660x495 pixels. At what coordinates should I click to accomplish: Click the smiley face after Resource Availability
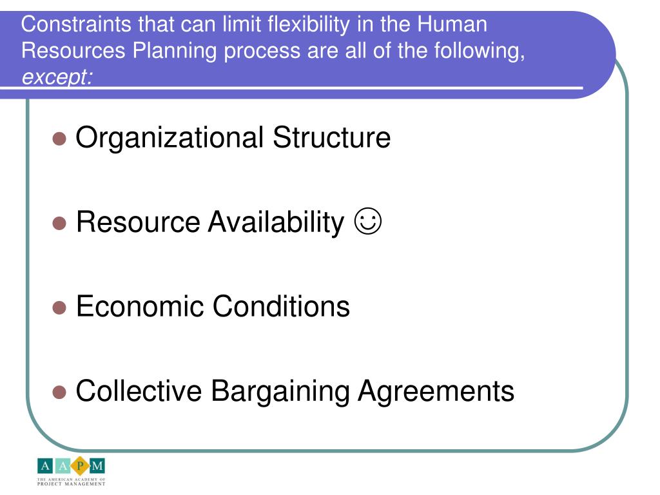pos(368,221)
